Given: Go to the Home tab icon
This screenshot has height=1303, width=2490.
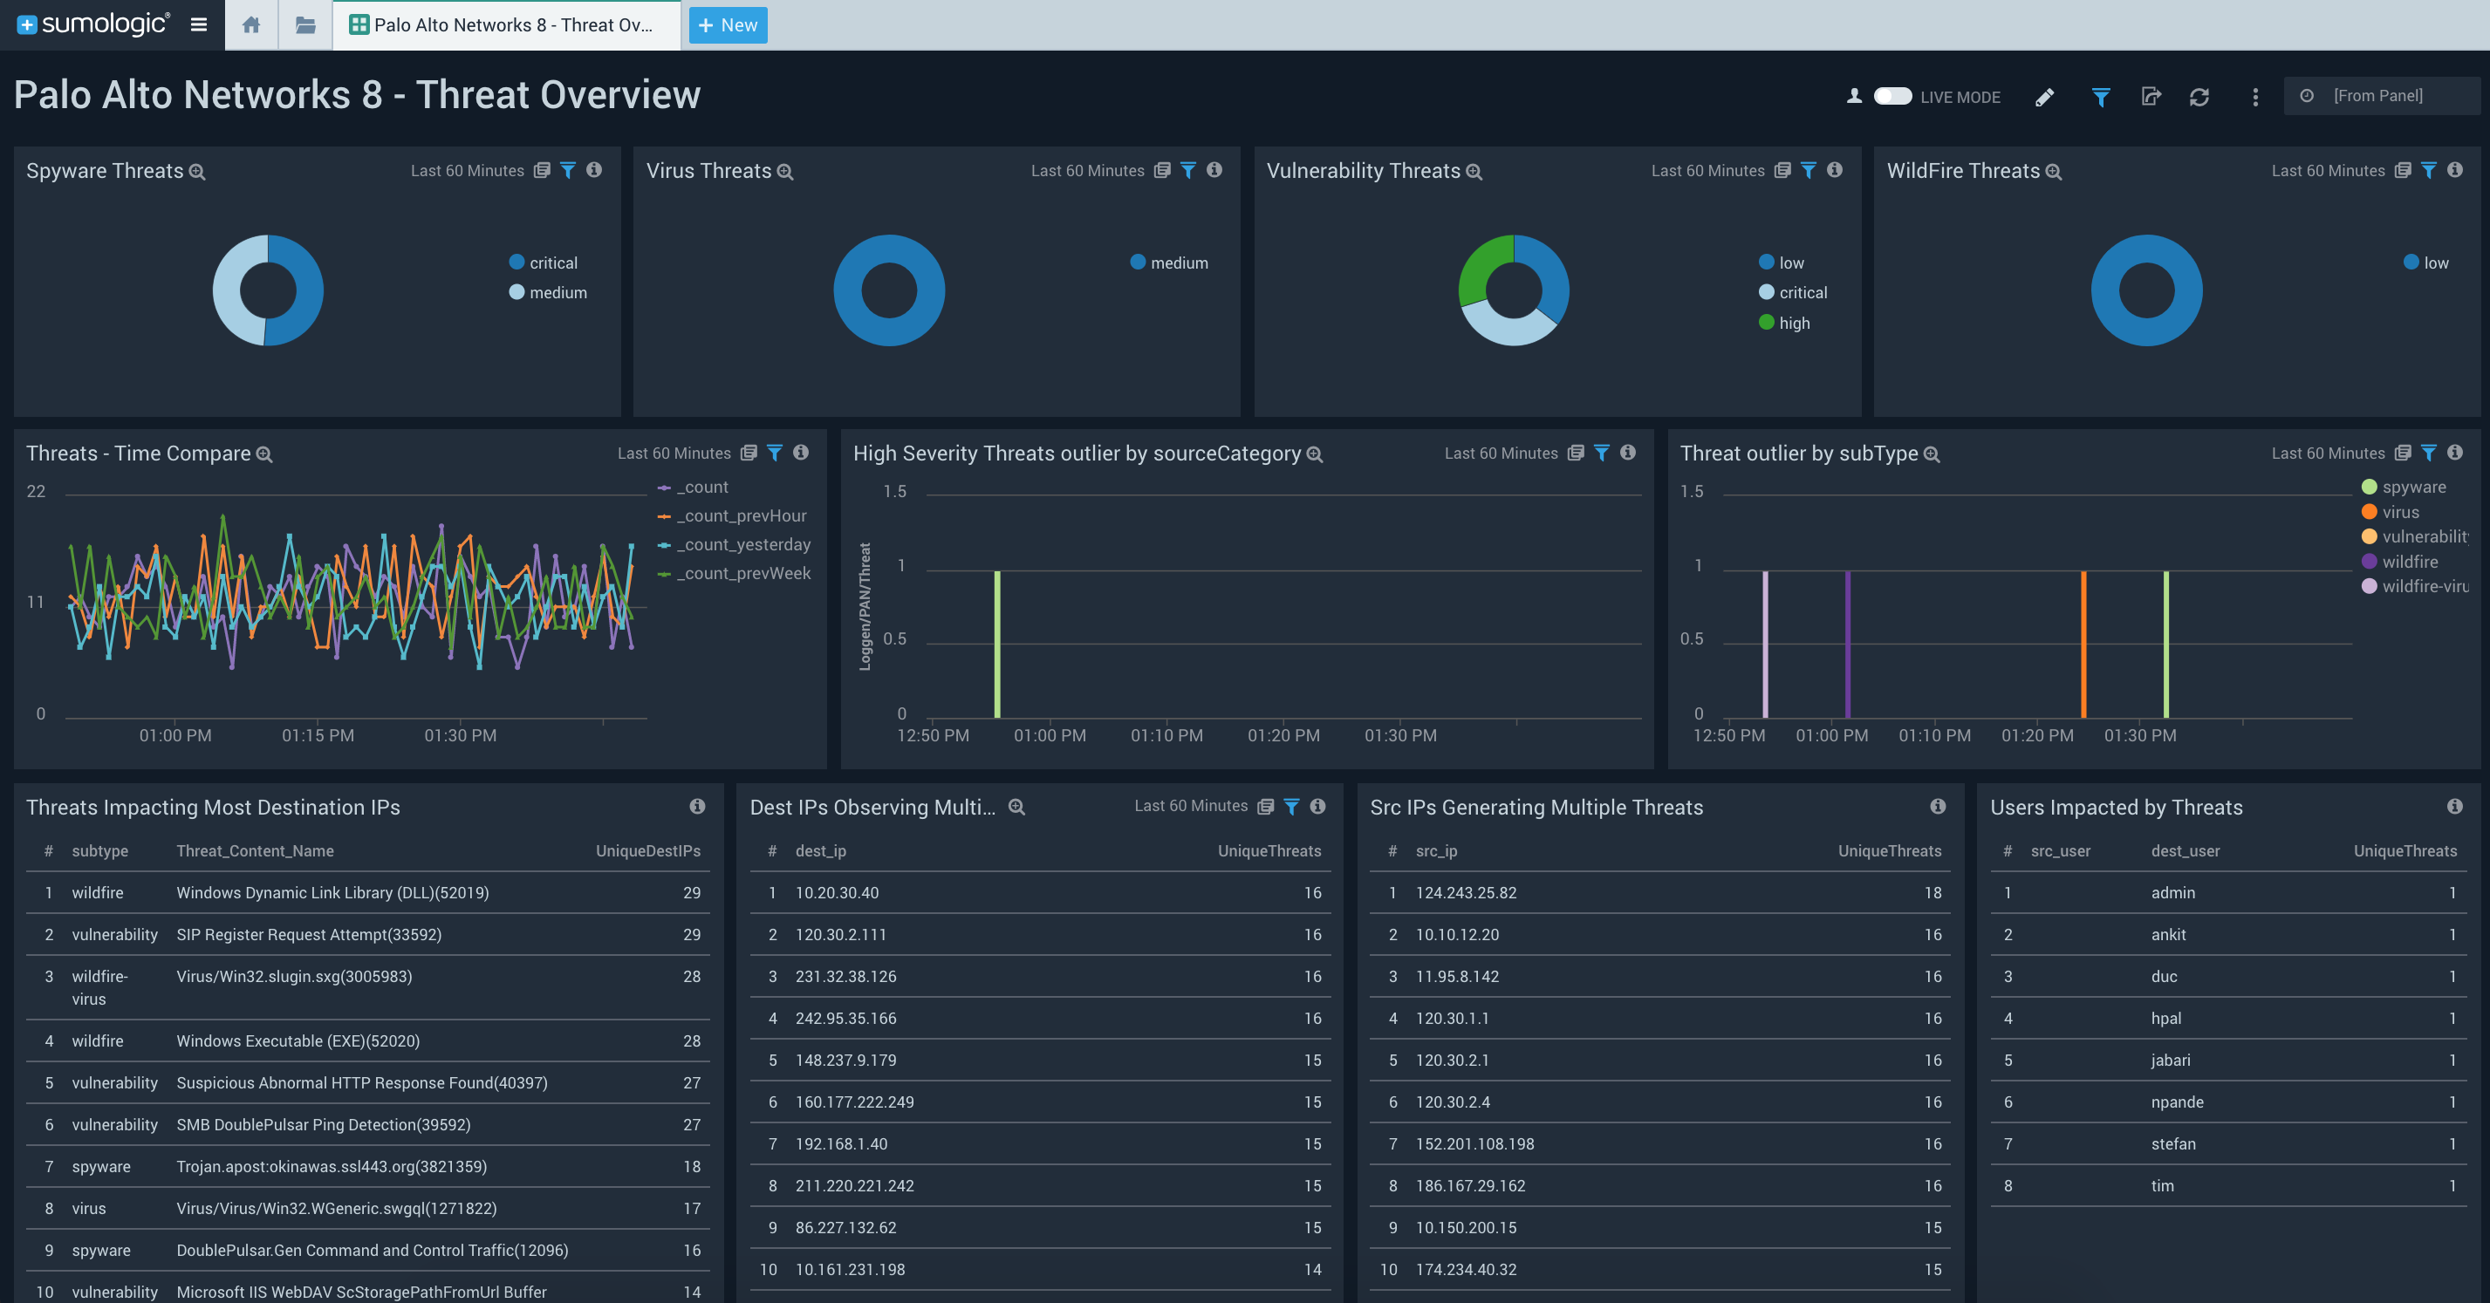Looking at the screenshot, I should [x=251, y=25].
